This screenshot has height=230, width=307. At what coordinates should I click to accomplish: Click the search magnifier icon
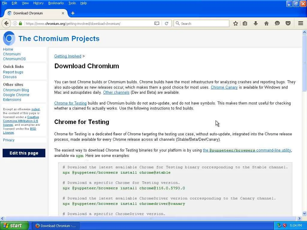[x=177, y=23]
